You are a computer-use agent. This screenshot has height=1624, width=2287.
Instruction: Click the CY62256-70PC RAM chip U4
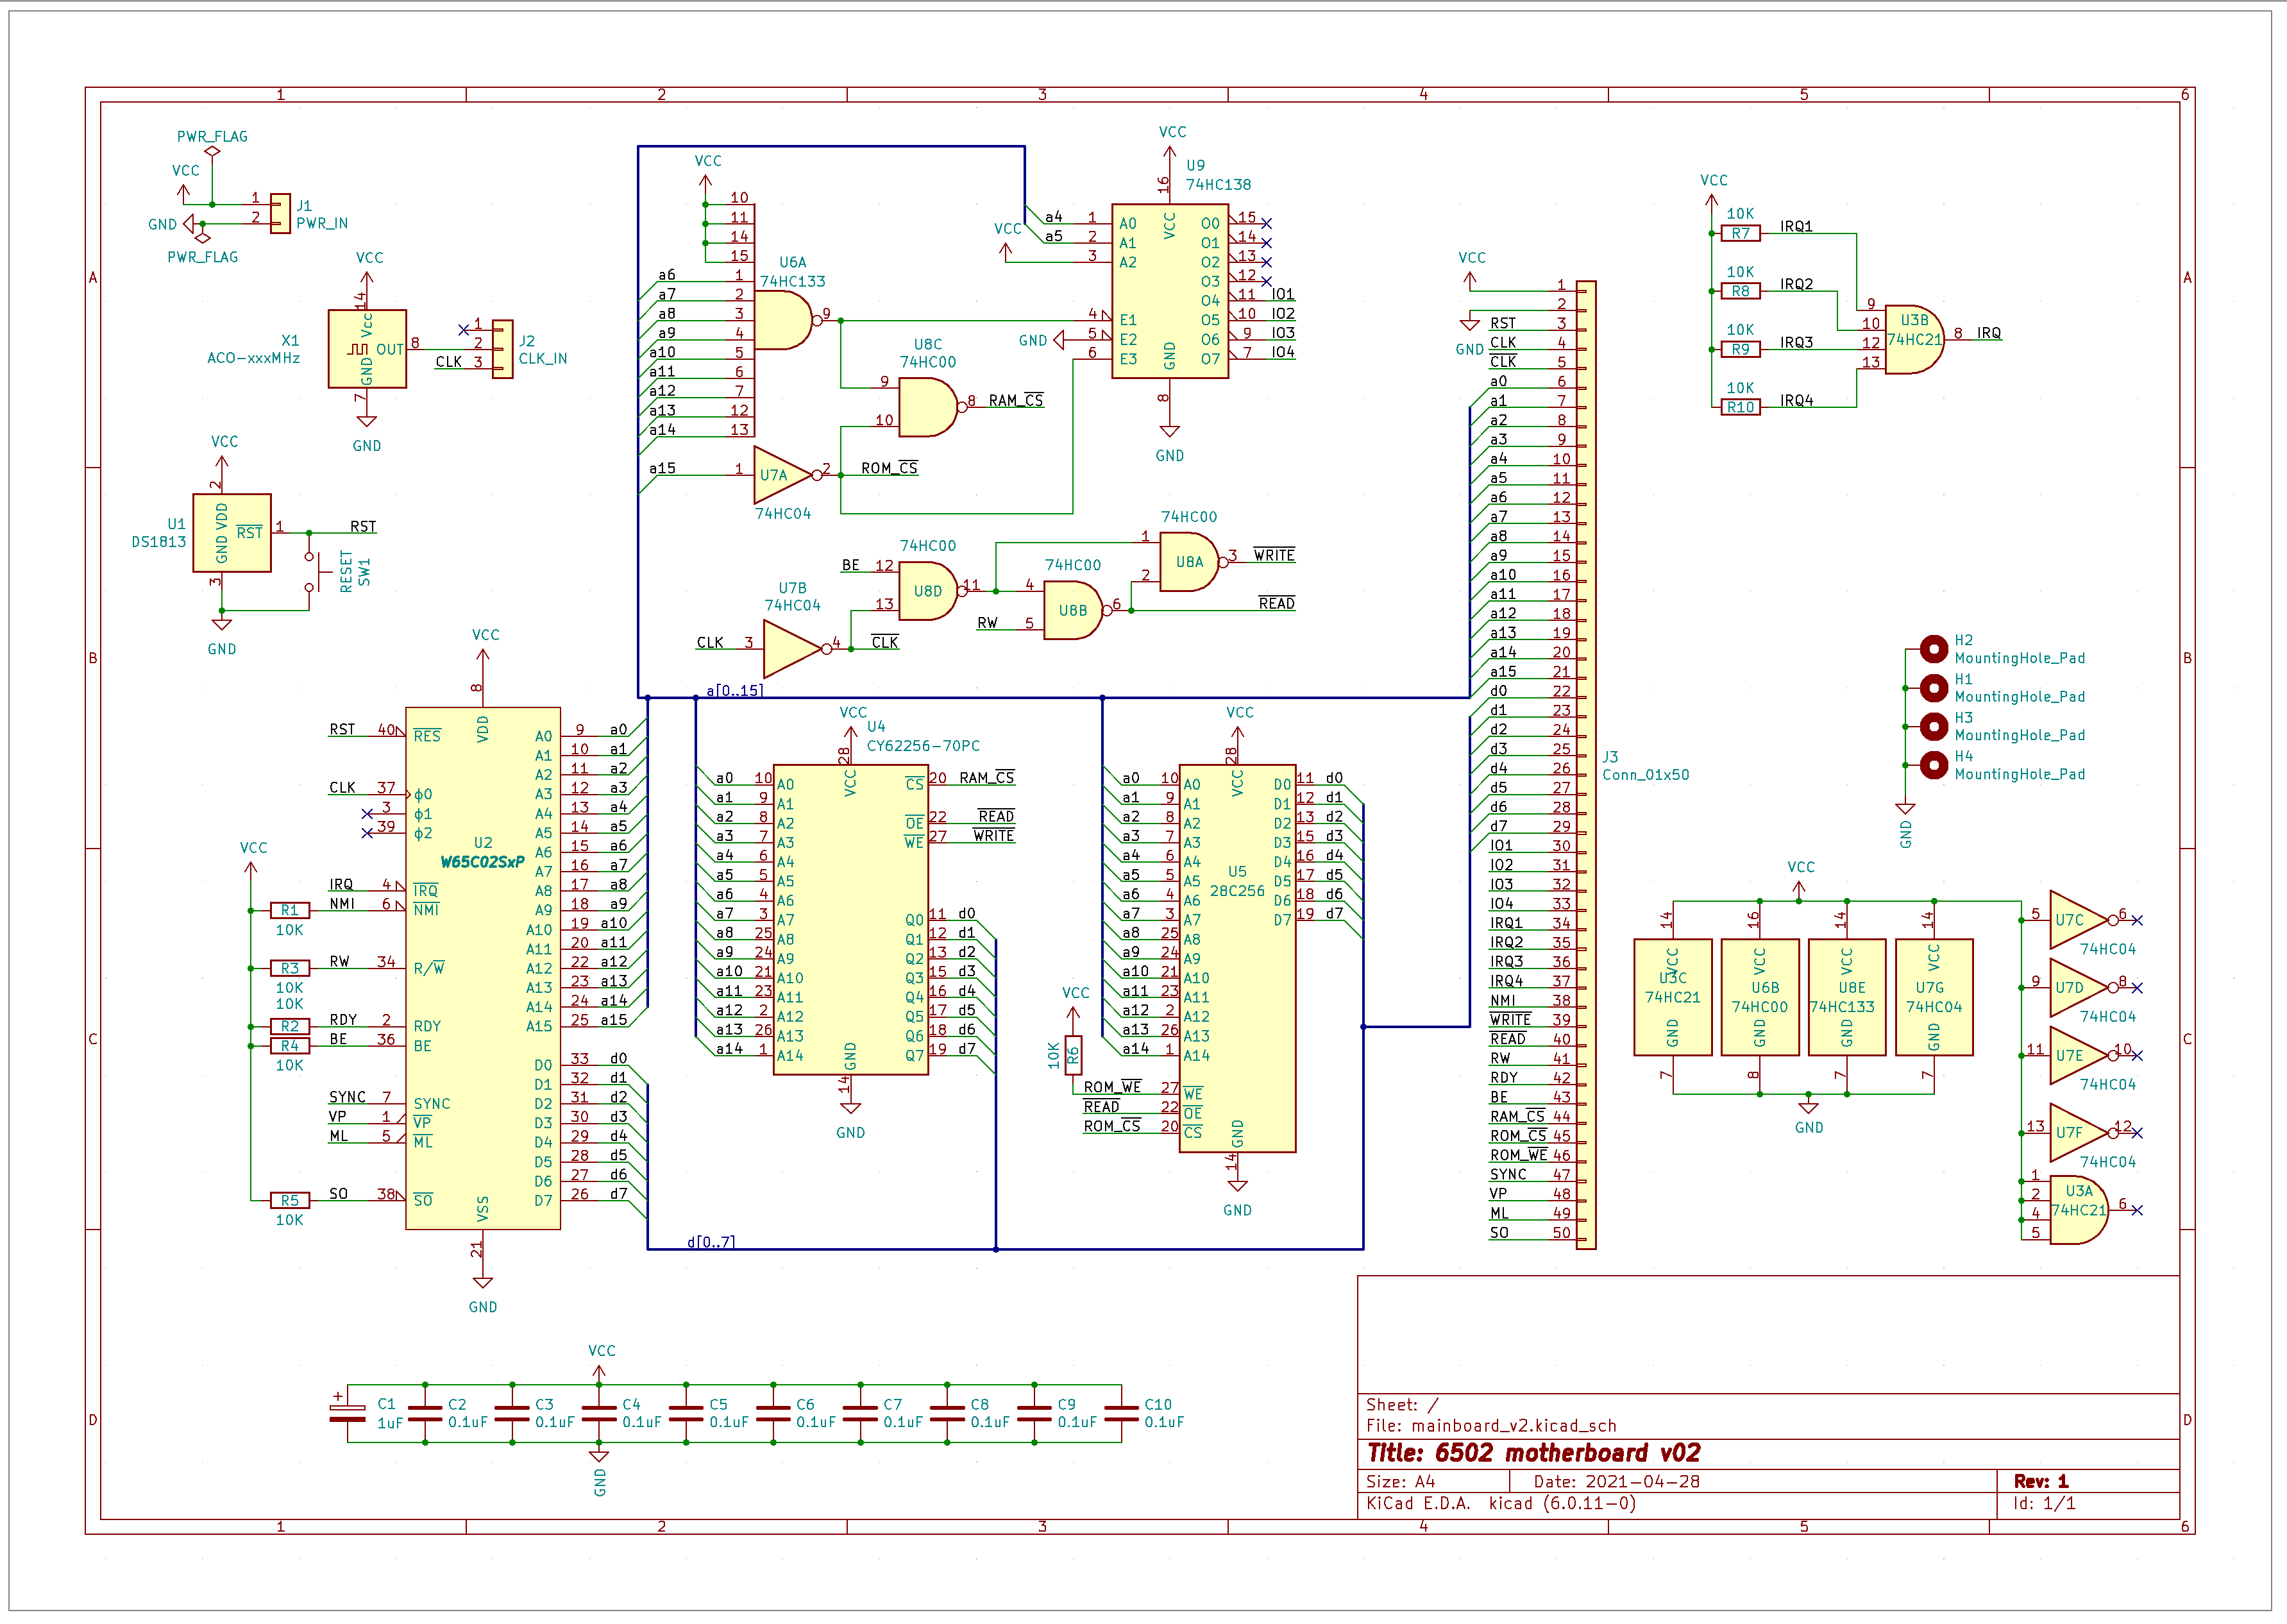pyautogui.click(x=850, y=920)
